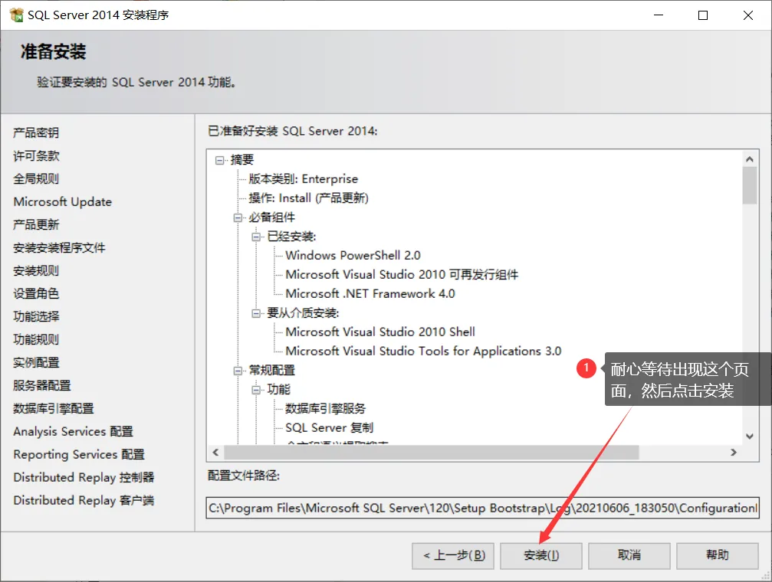Select 设置角色 step in sidebar
The height and width of the screenshot is (582, 772).
coord(36,294)
